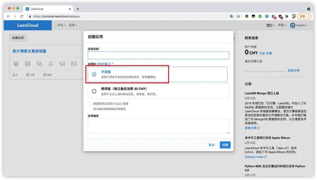Image resolution: width=317 pixels, height=180 pixels.
Task: Click the 告警 alert link
Action: (x=269, y=53)
